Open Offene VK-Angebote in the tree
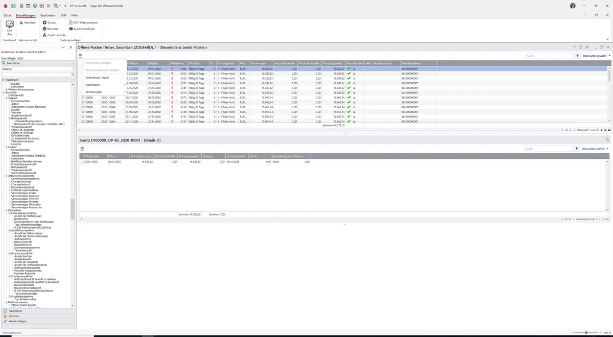The width and height of the screenshot is (613, 337). coord(23,130)
